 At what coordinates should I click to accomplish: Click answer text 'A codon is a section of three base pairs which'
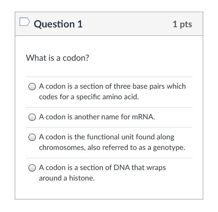point(112,86)
